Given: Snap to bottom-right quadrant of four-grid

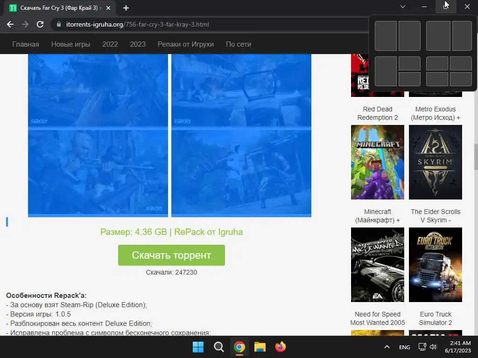Looking at the screenshot, I should [461, 79].
